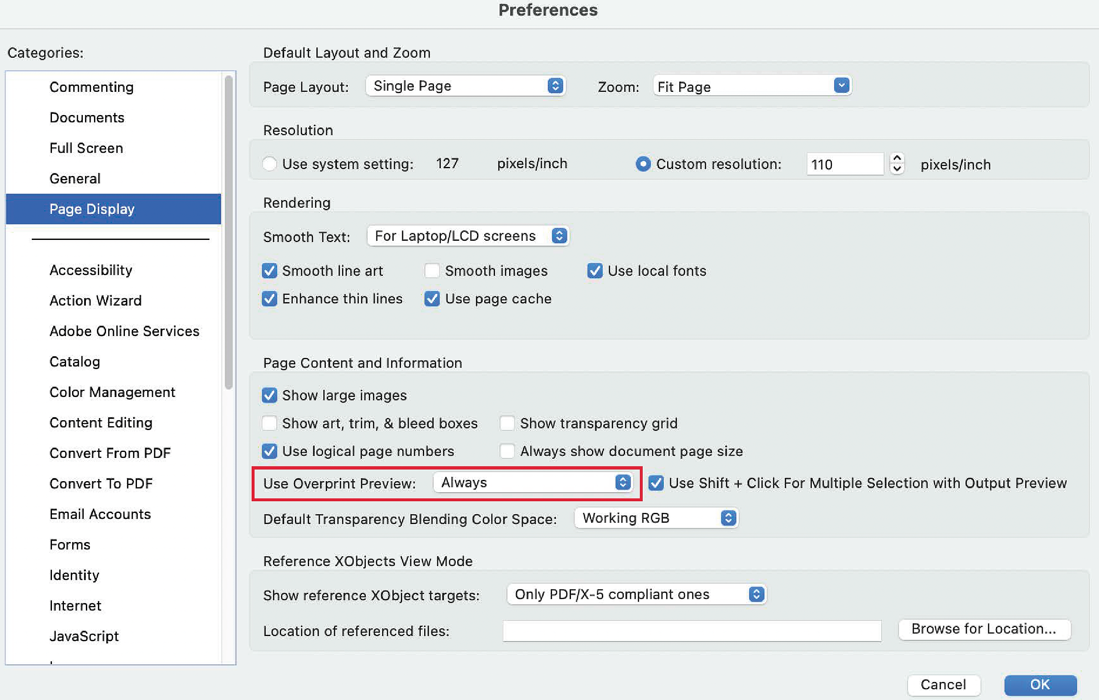
Task: Select the Page Display category
Action: (113, 209)
